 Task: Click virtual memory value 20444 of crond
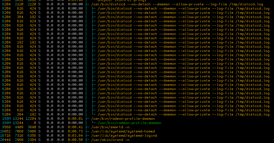coord(5,140)
